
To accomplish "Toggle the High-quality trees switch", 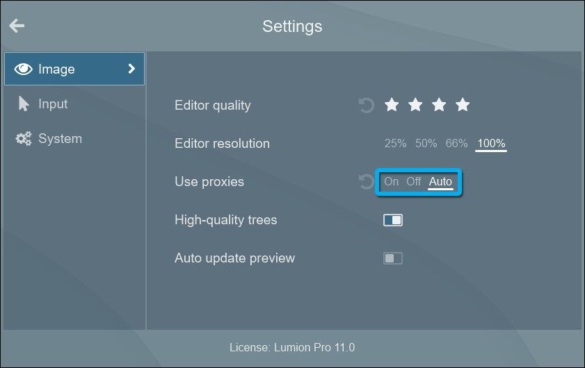I will point(393,220).
